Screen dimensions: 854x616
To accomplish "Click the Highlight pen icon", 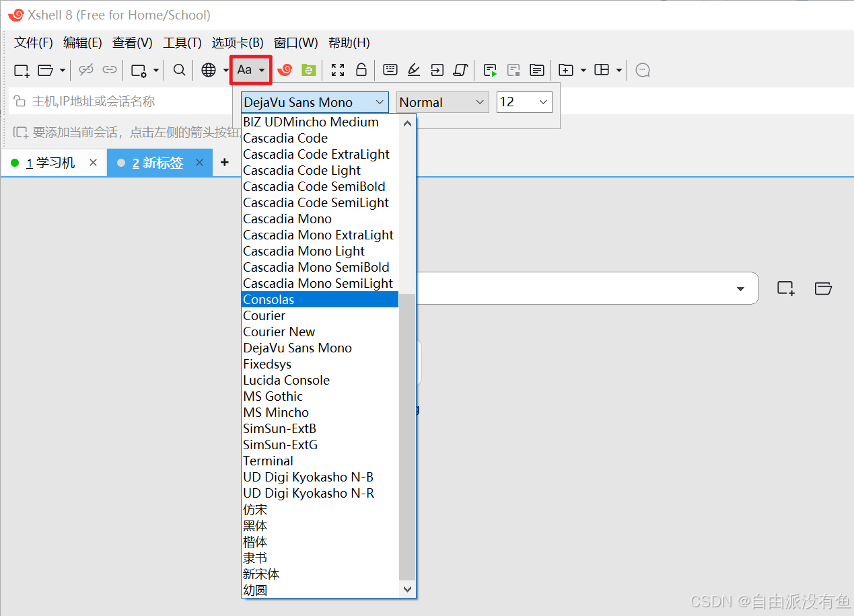I will coord(414,70).
